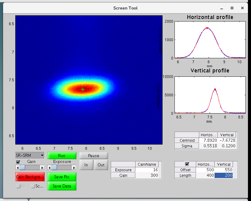Click the Gain slider left arrow
251x201 pixels.
click(x=18, y=168)
